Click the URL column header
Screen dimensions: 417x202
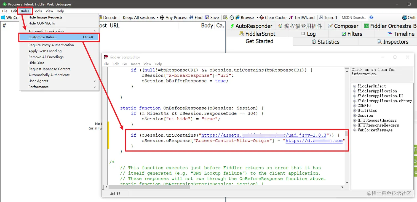click(115, 25)
